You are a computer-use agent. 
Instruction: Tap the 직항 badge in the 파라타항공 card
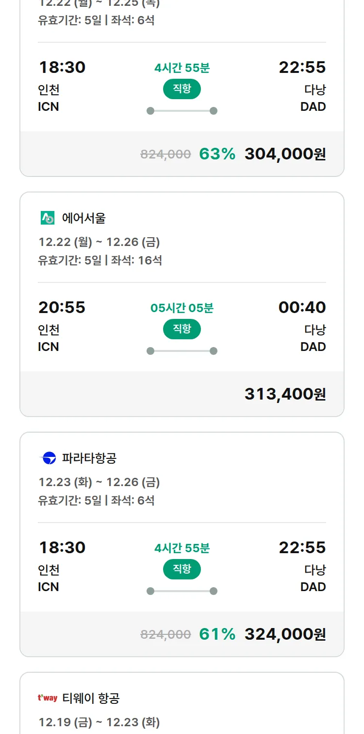pos(182,569)
